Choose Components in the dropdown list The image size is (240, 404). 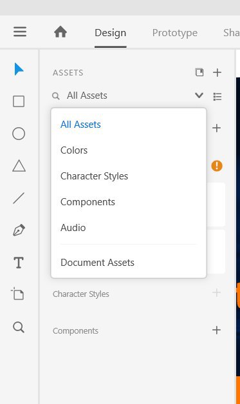coord(88,202)
